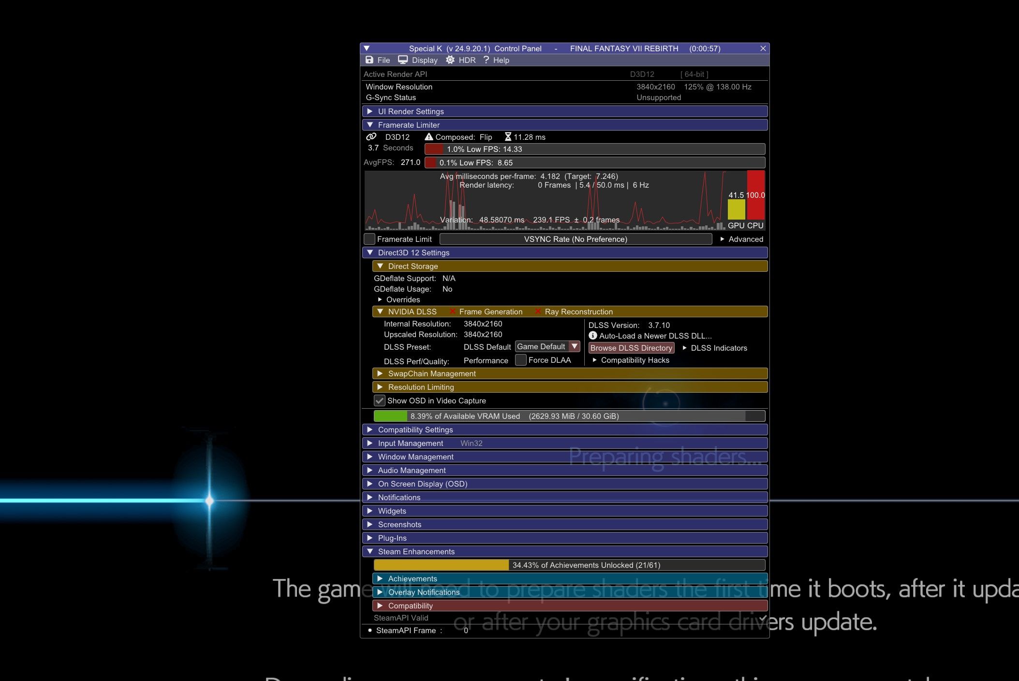Viewport: 1019px width, 681px height.
Task: Open the HDR gear icon menu
Action: pyautogui.click(x=450, y=60)
